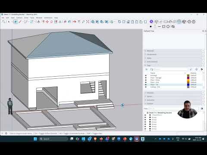Open the Windows Start menu
The width and height of the screenshot is (207, 155).
tap(35, 139)
